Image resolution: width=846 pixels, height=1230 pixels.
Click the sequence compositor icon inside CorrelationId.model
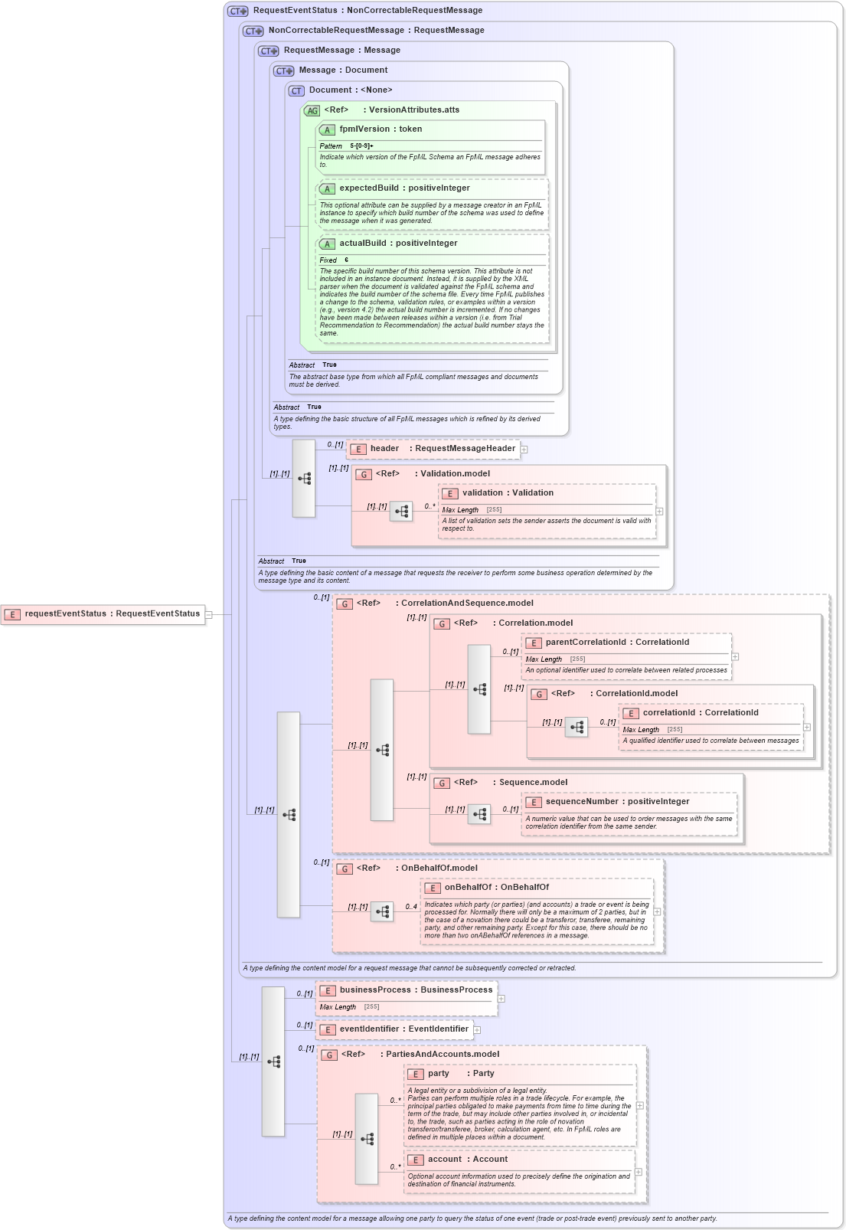tap(577, 727)
